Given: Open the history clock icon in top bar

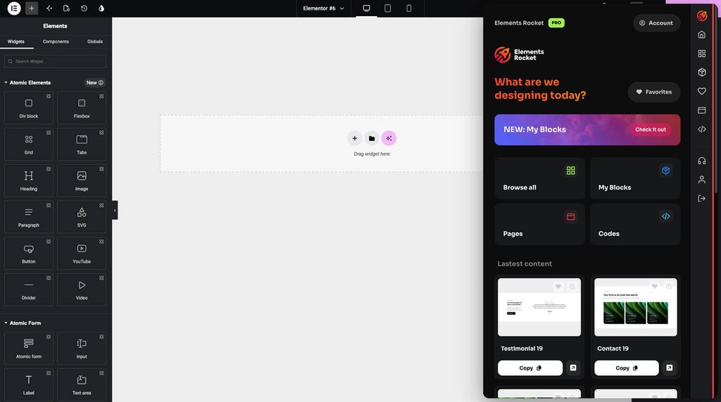Looking at the screenshot, I should click(84, 8).
